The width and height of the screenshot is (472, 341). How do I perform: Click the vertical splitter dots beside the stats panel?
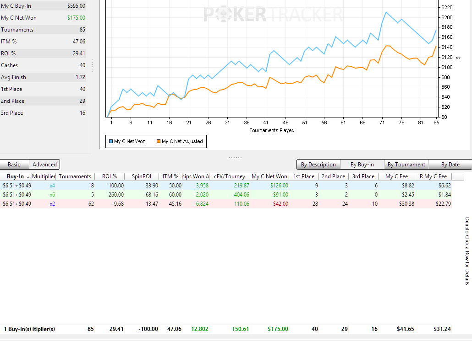(x=92, y=65)
